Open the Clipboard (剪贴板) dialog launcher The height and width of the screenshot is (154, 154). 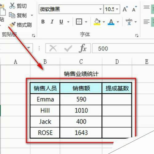pos(34,36)
